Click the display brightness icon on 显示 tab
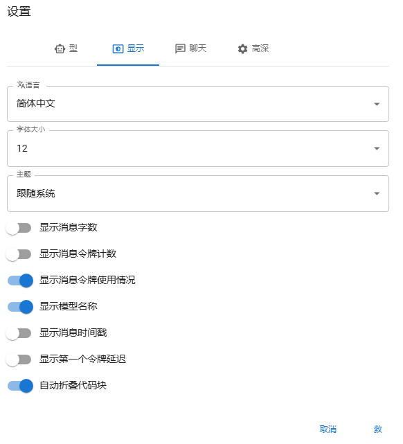The width and height of the screenshot is (403, 444). click(x=118, y=49)
